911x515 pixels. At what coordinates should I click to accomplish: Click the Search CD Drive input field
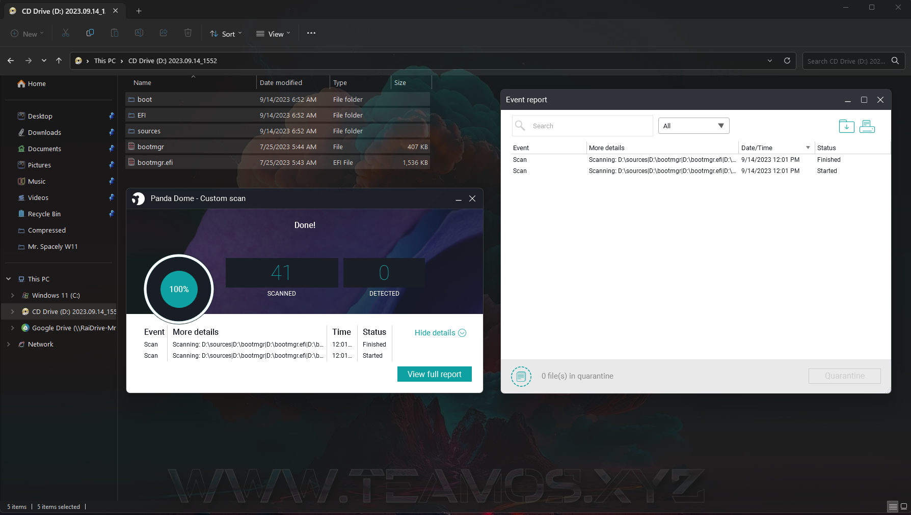tap(846, 61)
